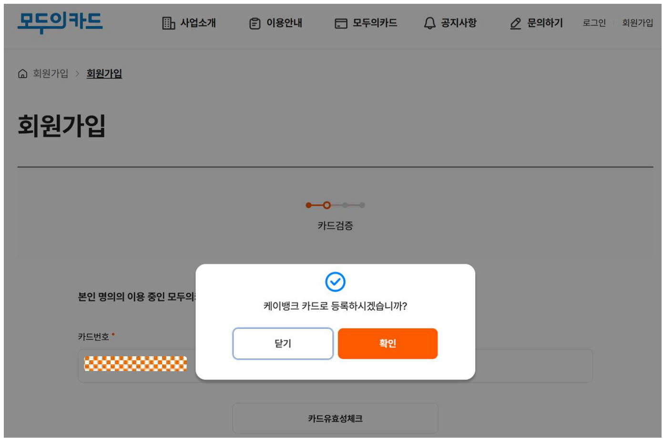
Task: Click the 로그인 link
Action: pos(594,23)
